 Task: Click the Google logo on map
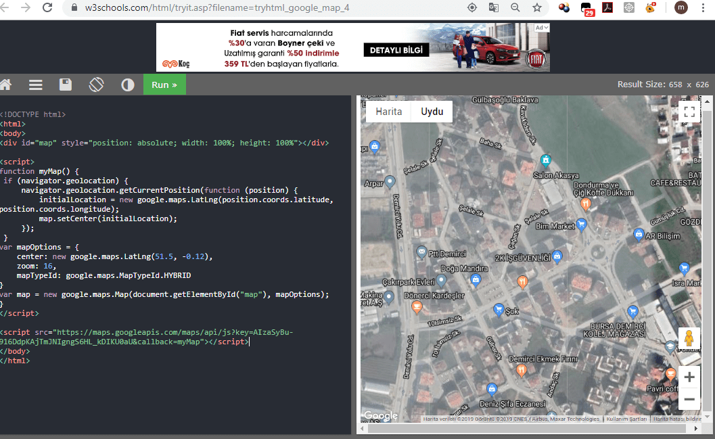(x=381, y=415)
